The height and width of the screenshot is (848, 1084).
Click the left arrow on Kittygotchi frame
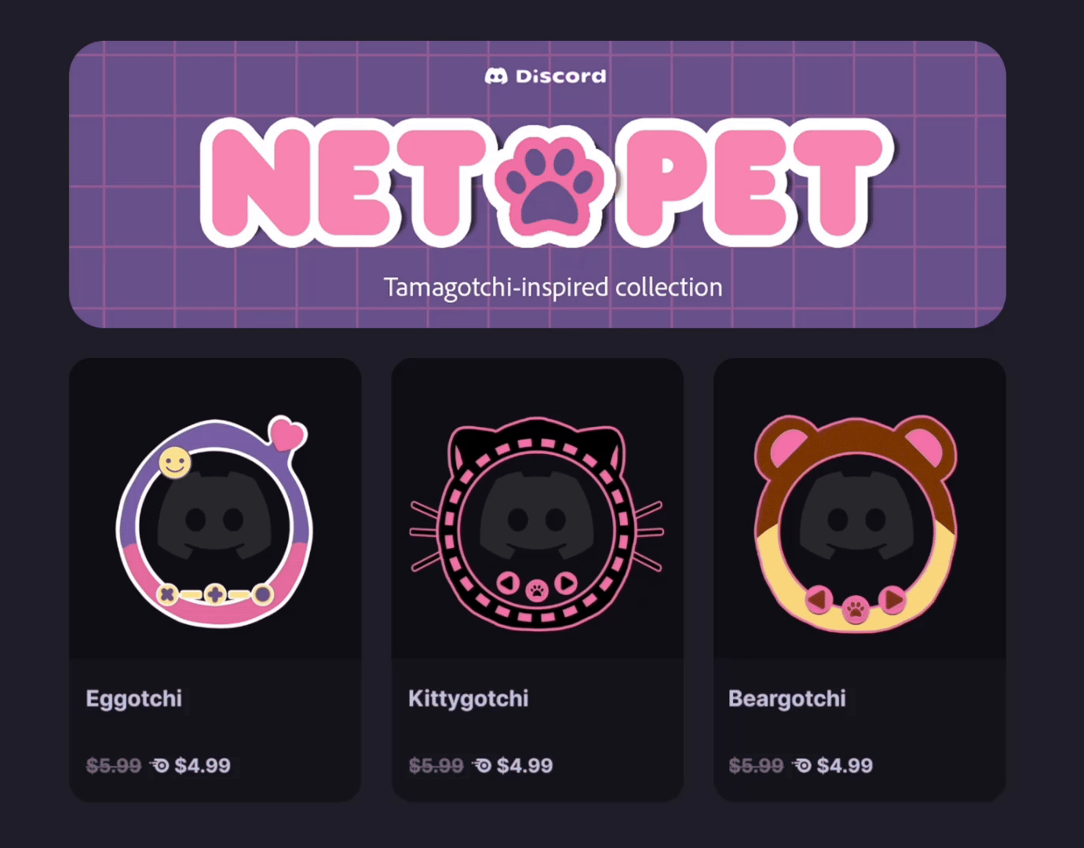pos(509,583)
